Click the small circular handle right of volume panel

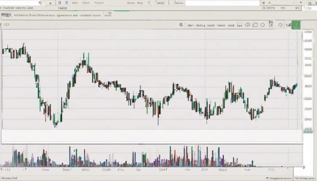coord(304,167)
